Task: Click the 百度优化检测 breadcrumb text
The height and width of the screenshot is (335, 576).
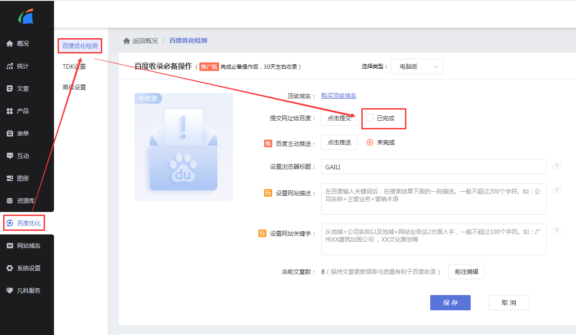Action: 188,41
